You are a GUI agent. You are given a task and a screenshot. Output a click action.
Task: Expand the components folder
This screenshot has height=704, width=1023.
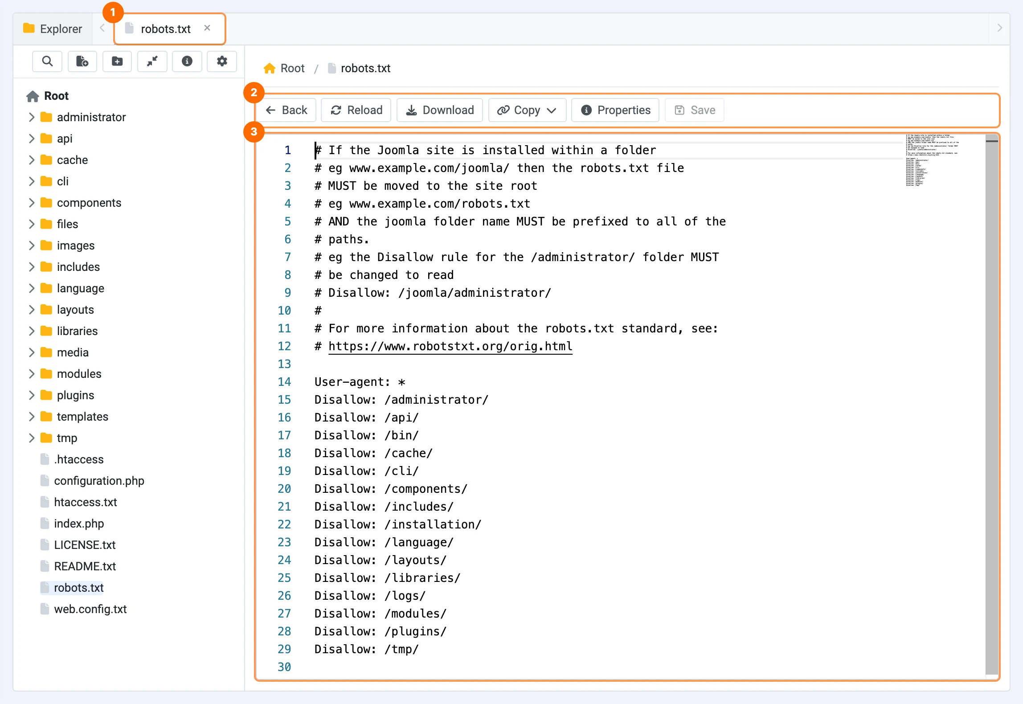tap(32, 203)
